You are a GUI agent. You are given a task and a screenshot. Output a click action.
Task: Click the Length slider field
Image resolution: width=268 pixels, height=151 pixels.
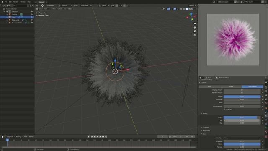coord(242,96)
